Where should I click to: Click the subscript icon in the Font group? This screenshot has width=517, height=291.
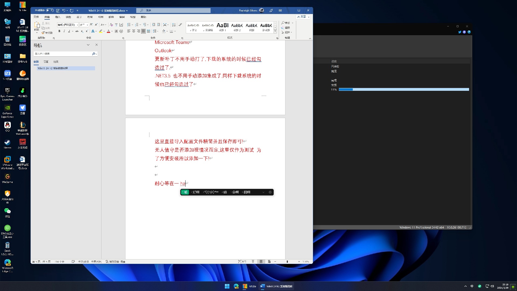[82, 31]
